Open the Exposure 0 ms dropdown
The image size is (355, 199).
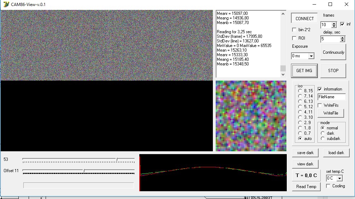tap(311, 56)
